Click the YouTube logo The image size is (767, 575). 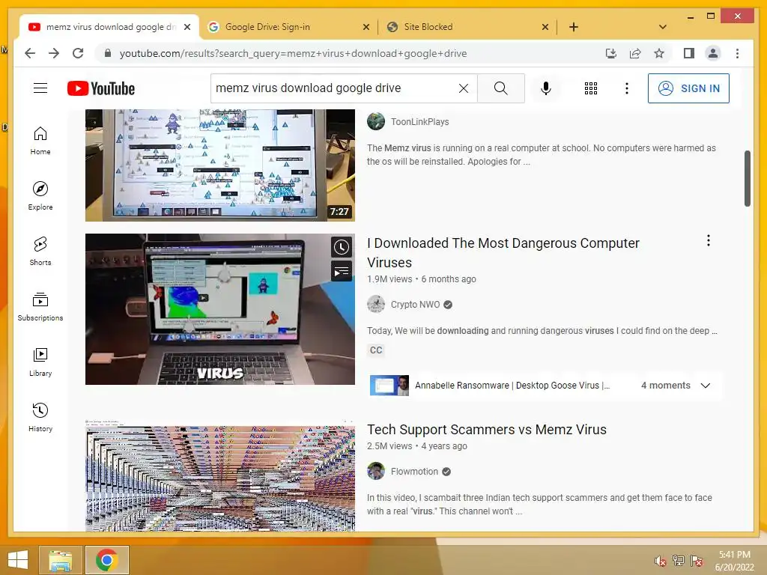101,88
